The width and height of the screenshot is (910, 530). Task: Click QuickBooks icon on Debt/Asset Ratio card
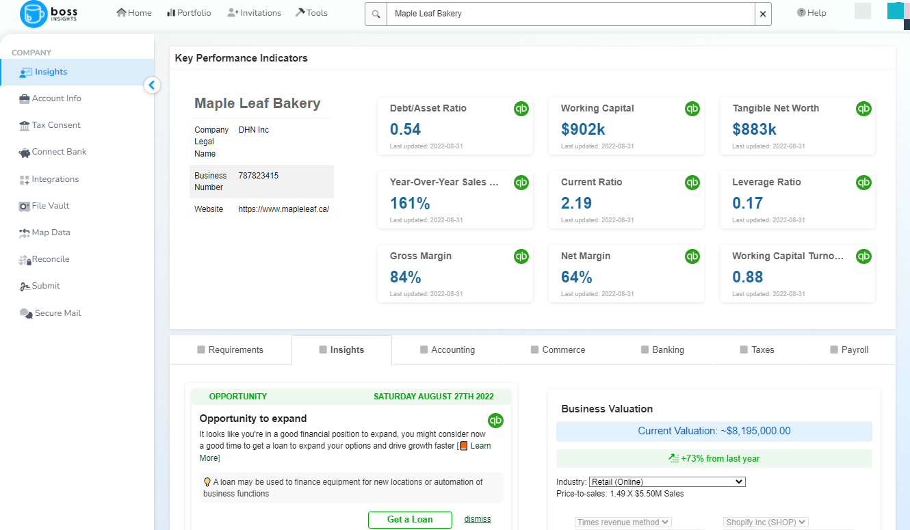tap(521, 108)
